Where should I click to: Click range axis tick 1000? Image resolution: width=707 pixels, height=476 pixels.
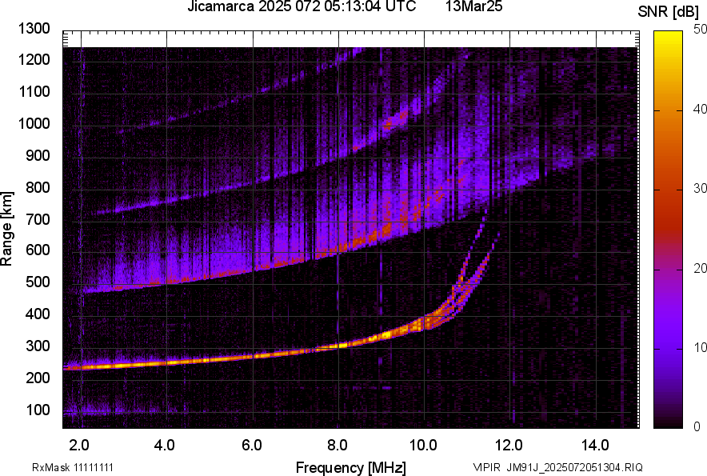point(34,123)
